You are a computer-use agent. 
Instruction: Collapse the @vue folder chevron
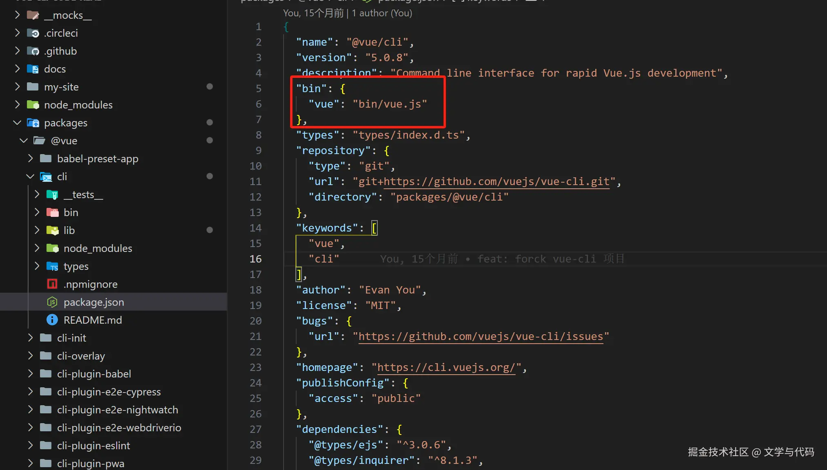pyautogui.click(x=24, y=141)
